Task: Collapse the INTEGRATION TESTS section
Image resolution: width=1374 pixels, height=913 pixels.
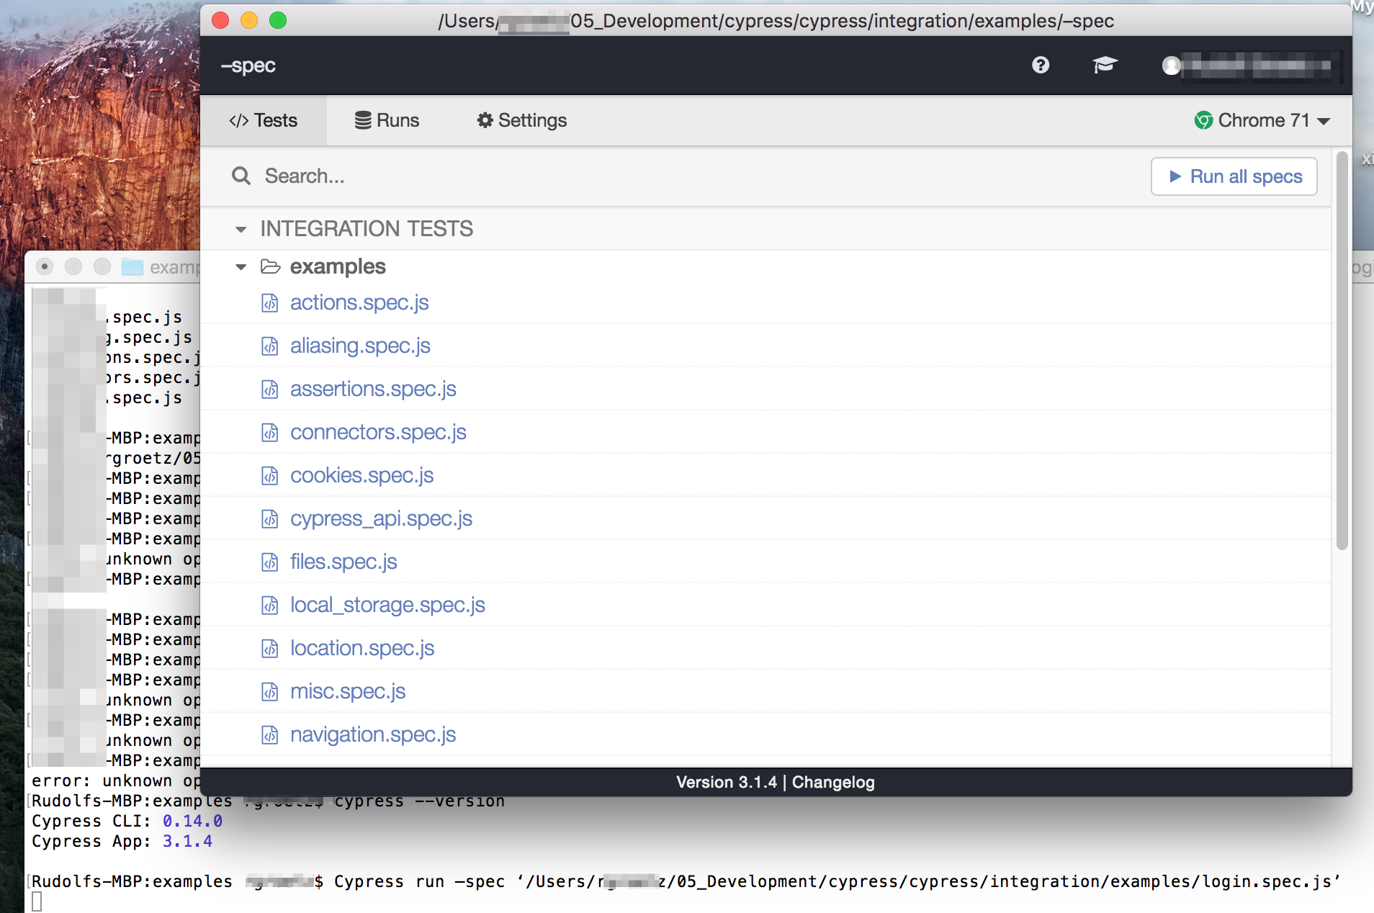Action: pos(241,229)
